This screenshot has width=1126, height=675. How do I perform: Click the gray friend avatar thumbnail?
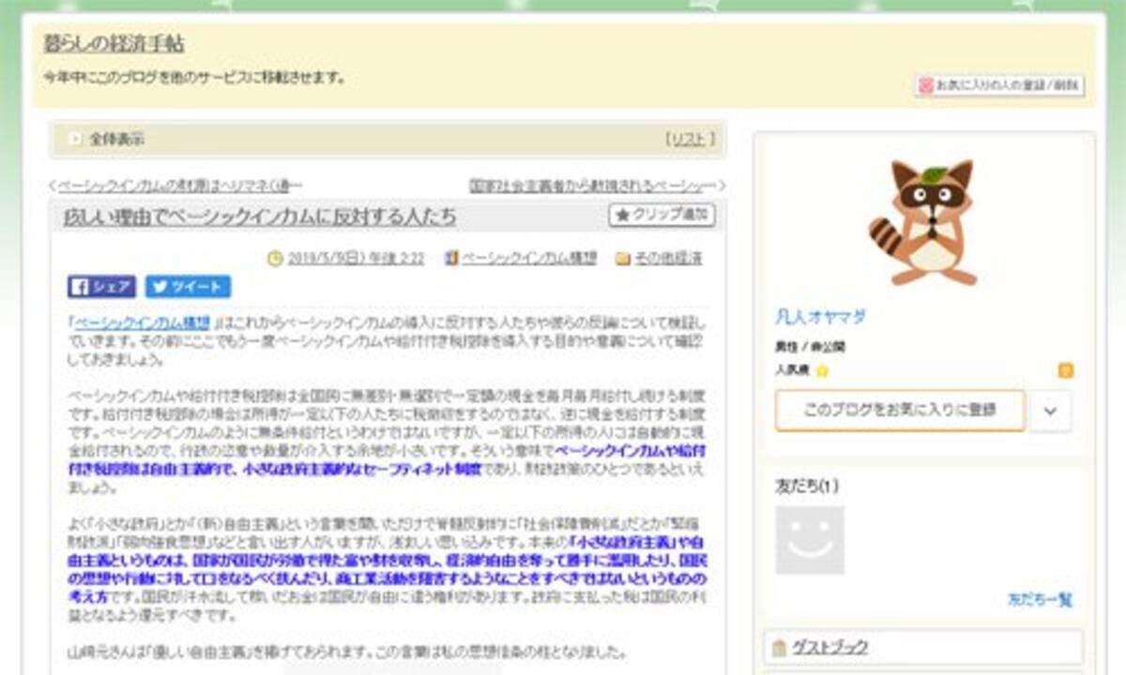pyautogui.click(x=810, y=540)
